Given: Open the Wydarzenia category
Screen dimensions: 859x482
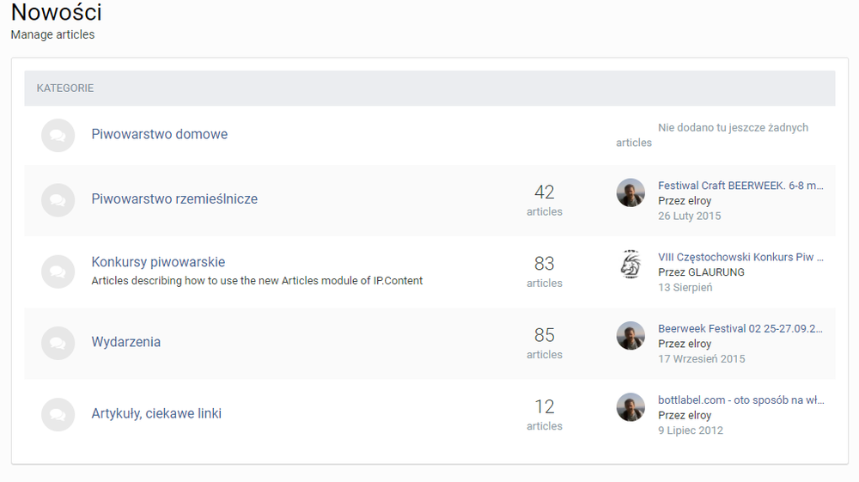Looking at the screenshot, I should 125,342.
